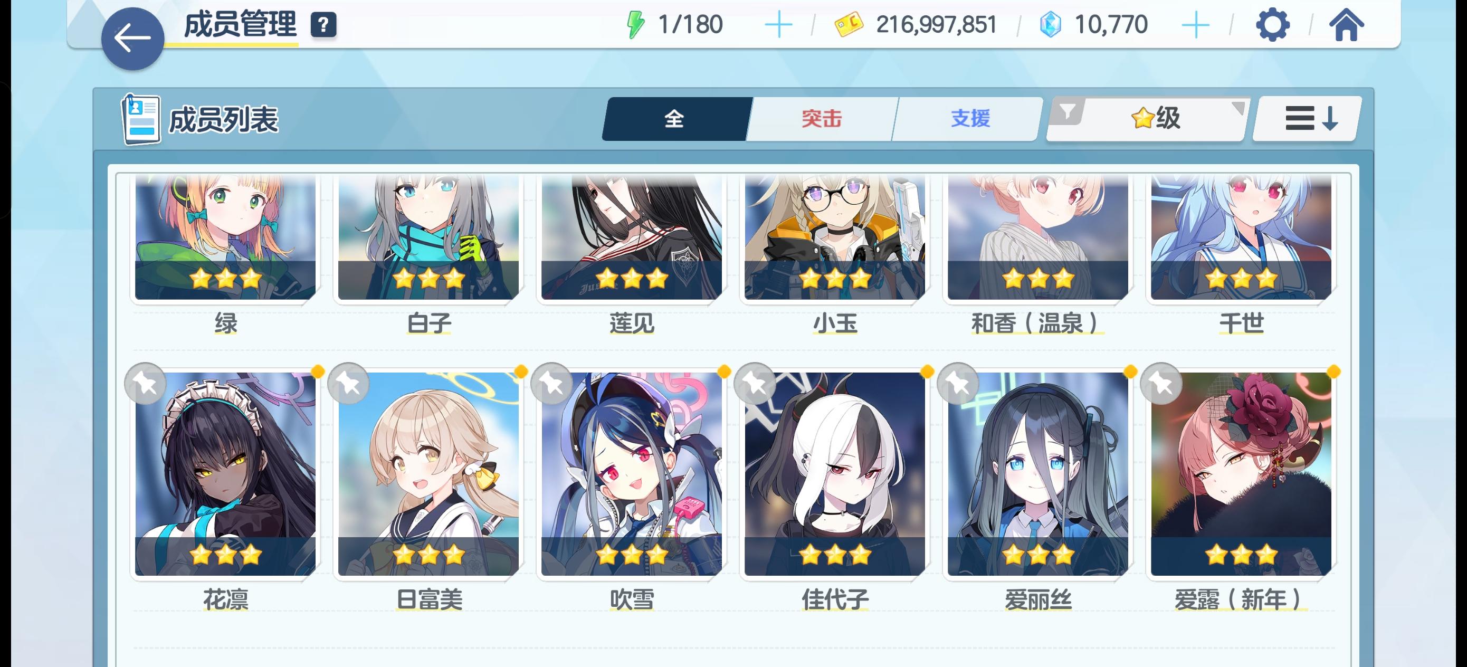Open settings with the gear icon
Screen dimensions: 1467x667
1272,24
